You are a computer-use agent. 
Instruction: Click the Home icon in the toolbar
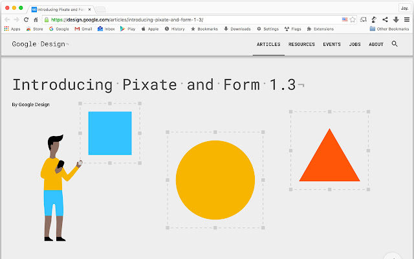pyautogui.click(x=36, y=19)
